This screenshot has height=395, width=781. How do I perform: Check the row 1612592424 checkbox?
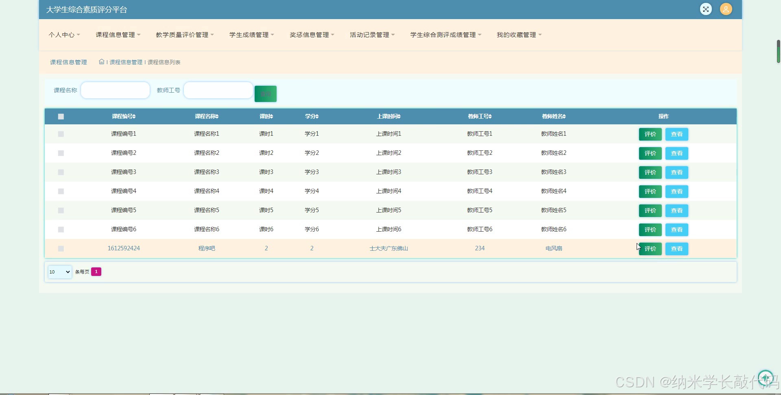[61, 249]
